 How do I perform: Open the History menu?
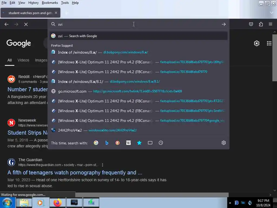pos(33,3)
